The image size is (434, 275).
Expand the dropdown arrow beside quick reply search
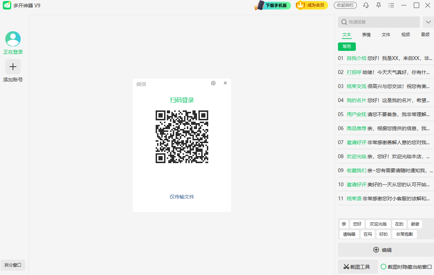coord(428,22)
